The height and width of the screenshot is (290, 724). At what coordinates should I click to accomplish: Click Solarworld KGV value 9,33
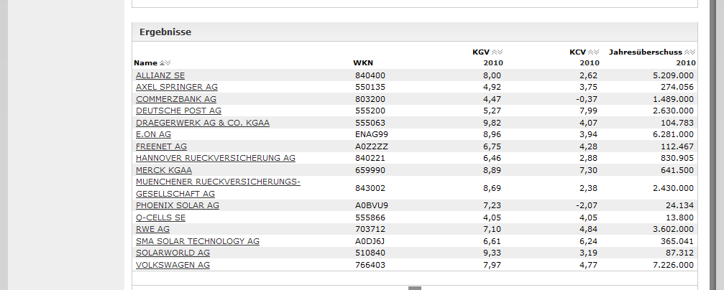point(491,253)
